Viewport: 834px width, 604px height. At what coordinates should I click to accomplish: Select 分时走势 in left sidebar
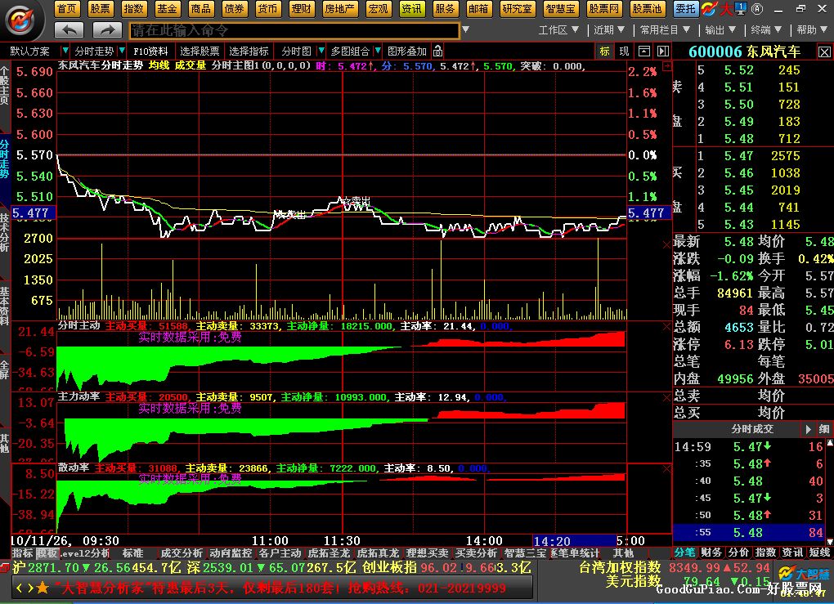click(5, 159)
